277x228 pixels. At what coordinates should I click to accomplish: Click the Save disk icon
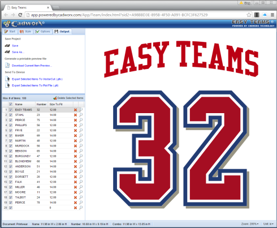[7, 46]
